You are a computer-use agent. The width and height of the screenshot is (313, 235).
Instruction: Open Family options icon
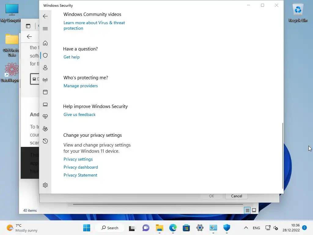45,129
